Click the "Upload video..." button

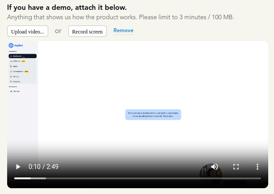pos(28,31)
